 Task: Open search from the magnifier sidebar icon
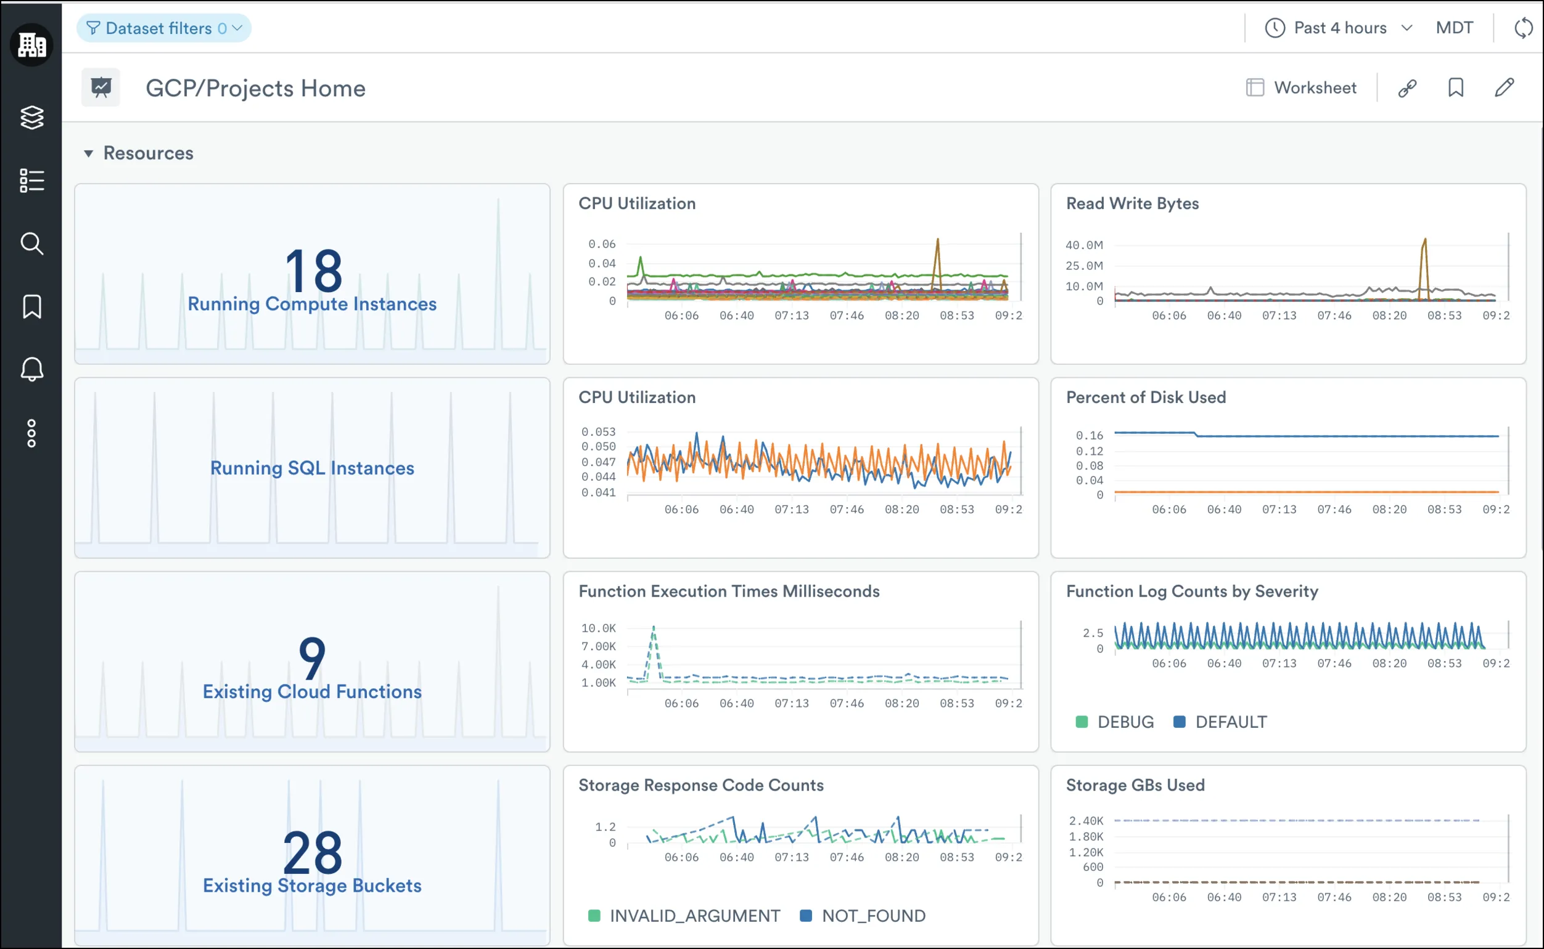point(31,243)
